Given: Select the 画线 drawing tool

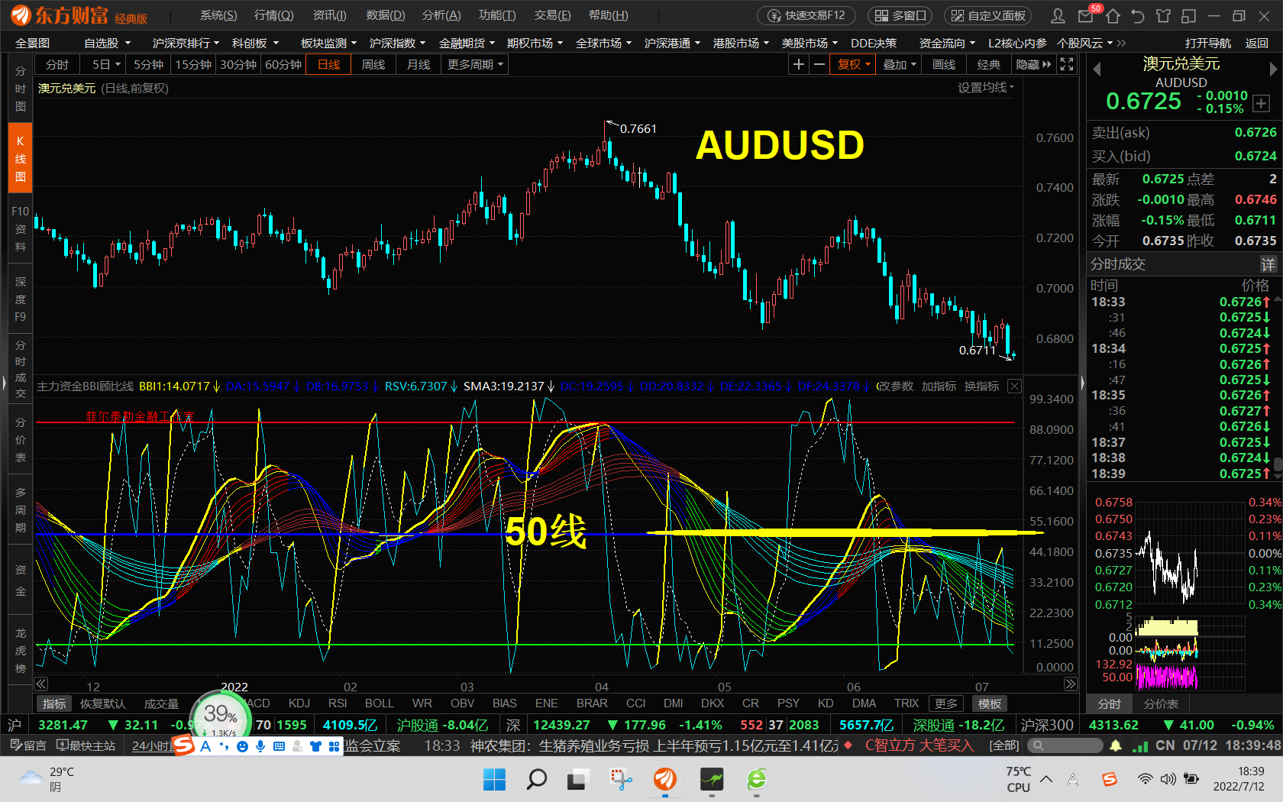Looking at the screenshot, I should 943,64.
